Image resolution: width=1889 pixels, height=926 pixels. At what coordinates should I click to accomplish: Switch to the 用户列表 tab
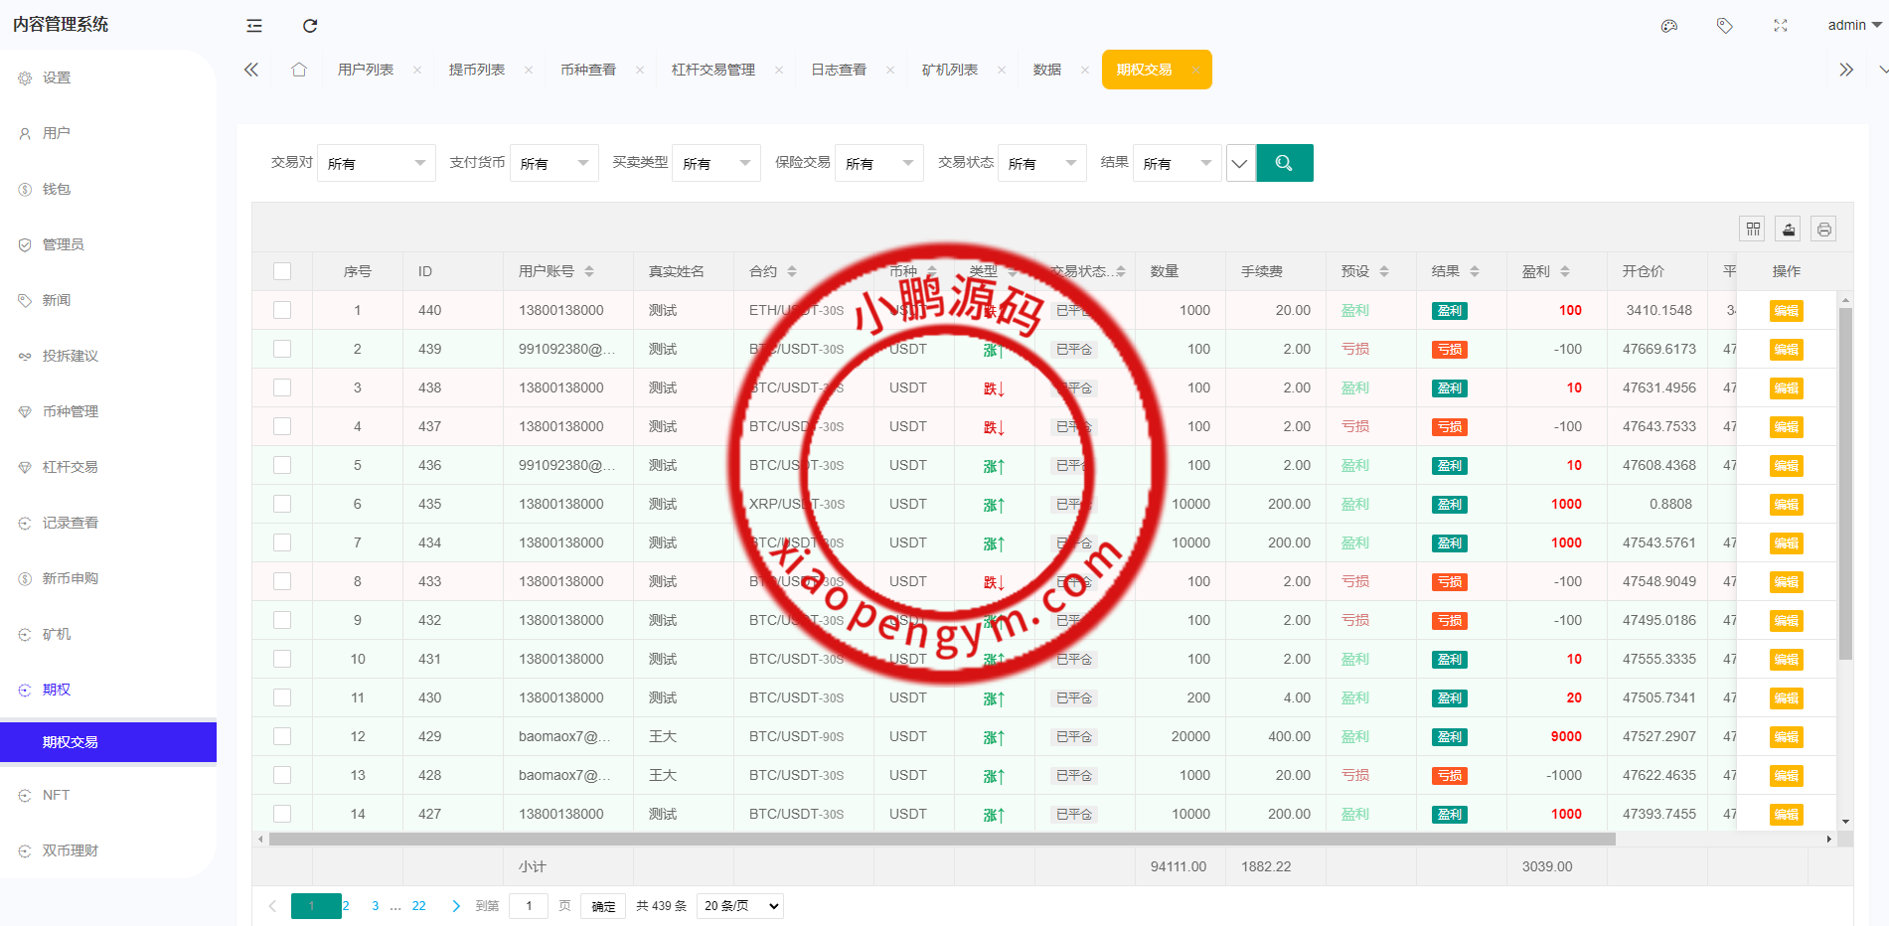[367, 69]
